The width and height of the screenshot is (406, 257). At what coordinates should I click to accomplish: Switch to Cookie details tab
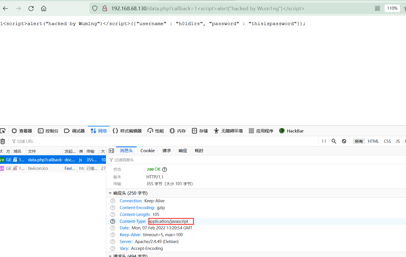(x=147, y=151)
